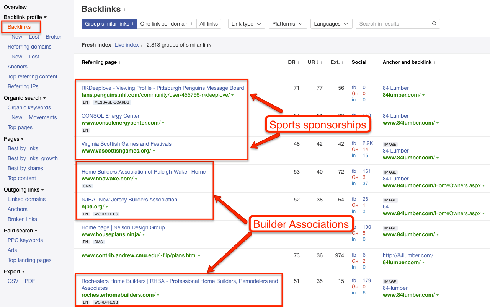Click info icon beside Anchor and backlink header
The height and width of the screenshot is (307, 490).
(434, 63)
